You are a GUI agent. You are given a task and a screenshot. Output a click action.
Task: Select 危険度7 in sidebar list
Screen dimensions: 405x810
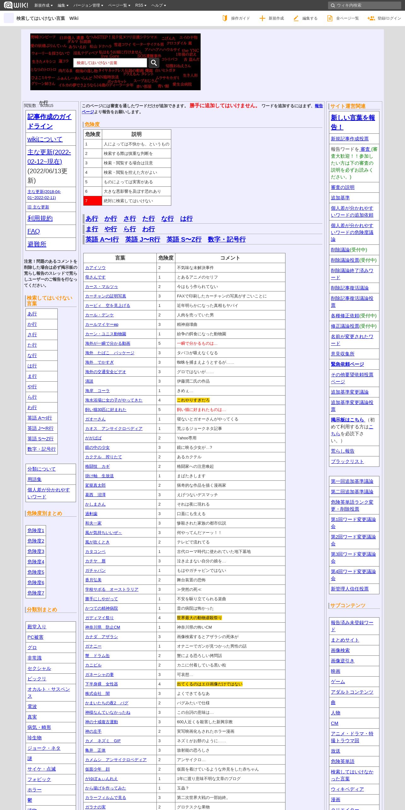click(36, 593)
